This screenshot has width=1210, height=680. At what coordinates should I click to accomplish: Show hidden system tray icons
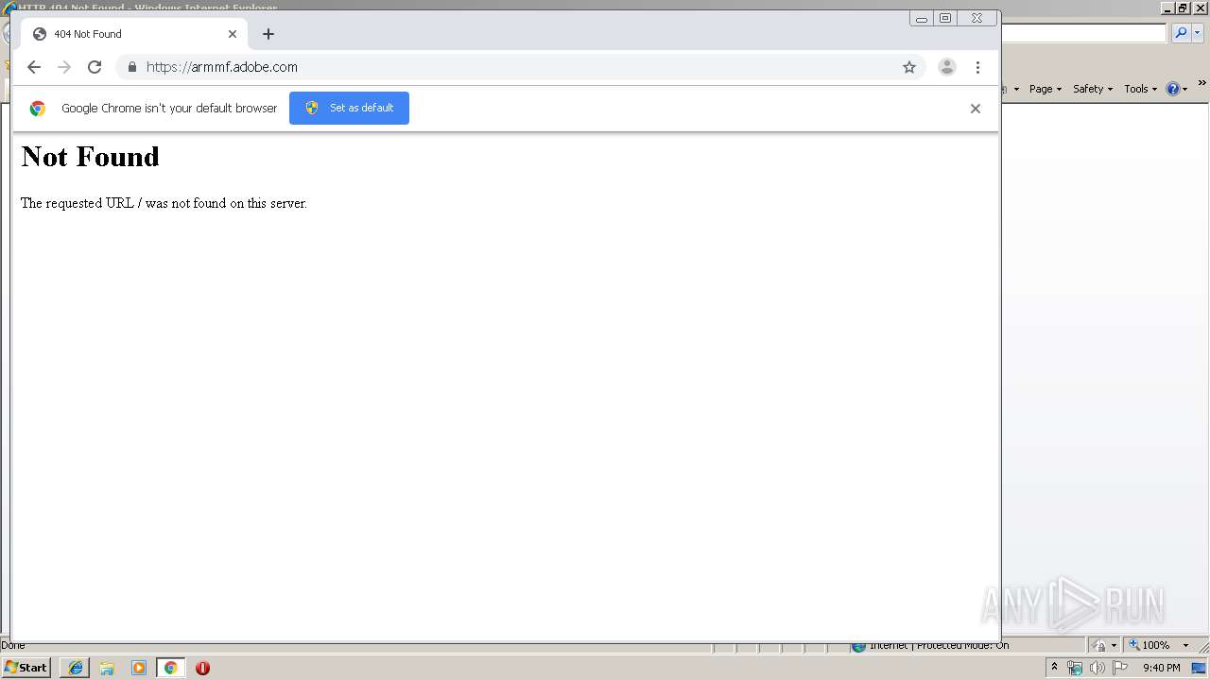click(x=1054, y=668)
